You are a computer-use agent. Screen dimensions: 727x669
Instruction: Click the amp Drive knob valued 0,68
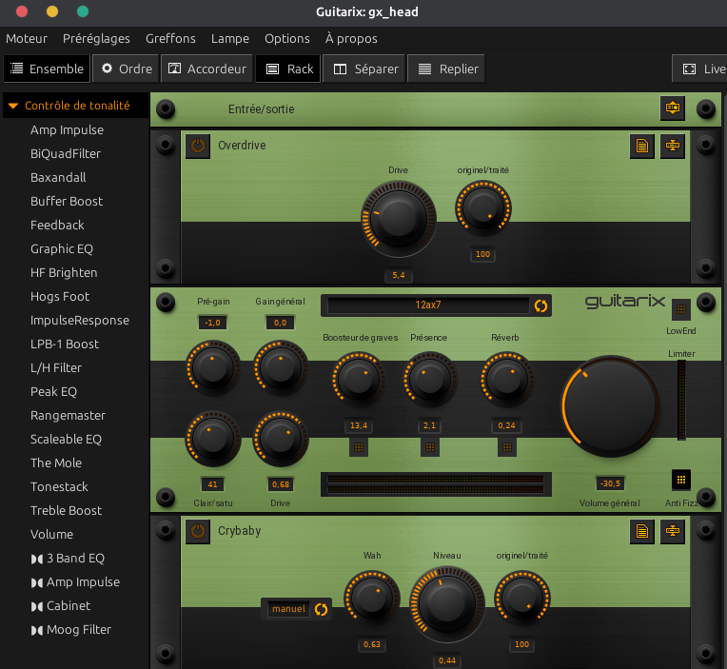pyautogui.click(x=280, y=438)
